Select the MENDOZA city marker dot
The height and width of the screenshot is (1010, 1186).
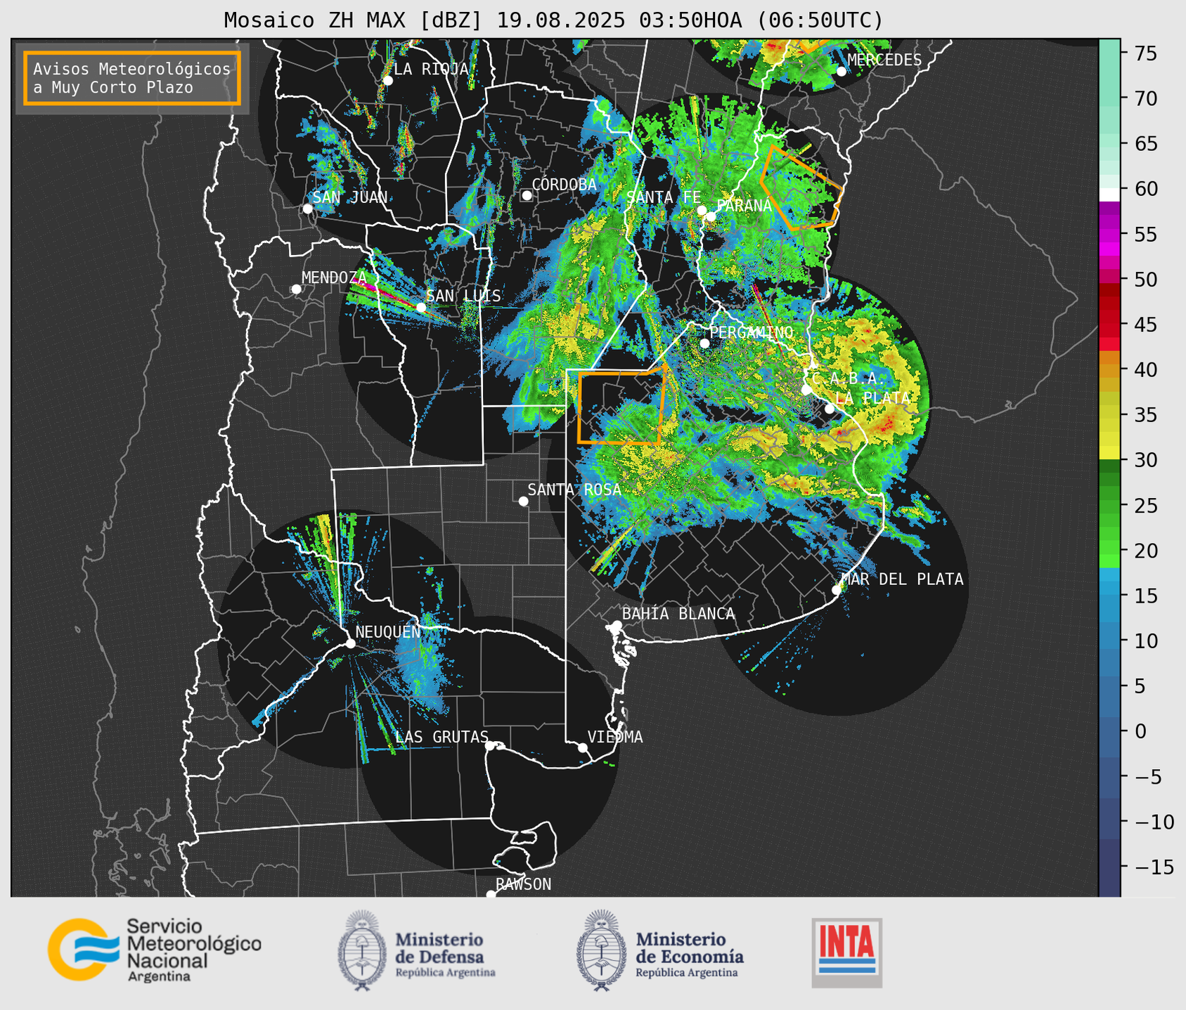point(296,289)
